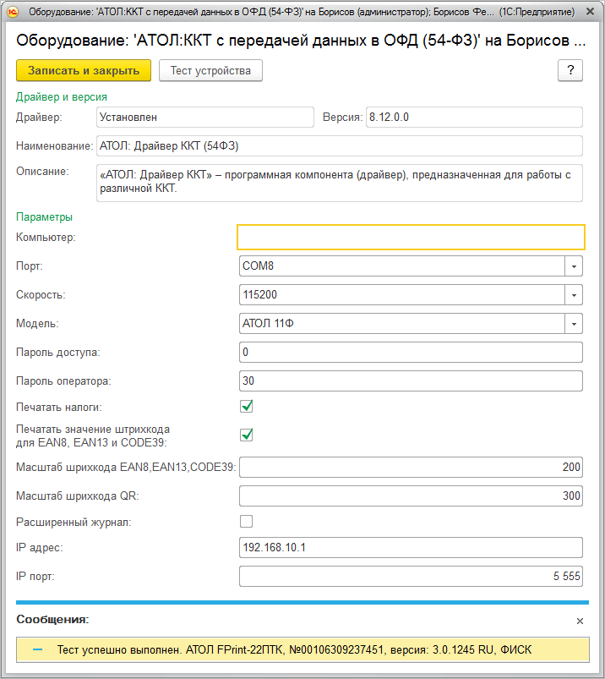Click the Тест устройства button
Screen dimensions: 605x679
click(x=210, y=70)
